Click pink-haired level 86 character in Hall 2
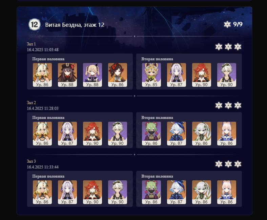Image resolution: width=267 pixels, height=220 pixels. tap(227, 134)
